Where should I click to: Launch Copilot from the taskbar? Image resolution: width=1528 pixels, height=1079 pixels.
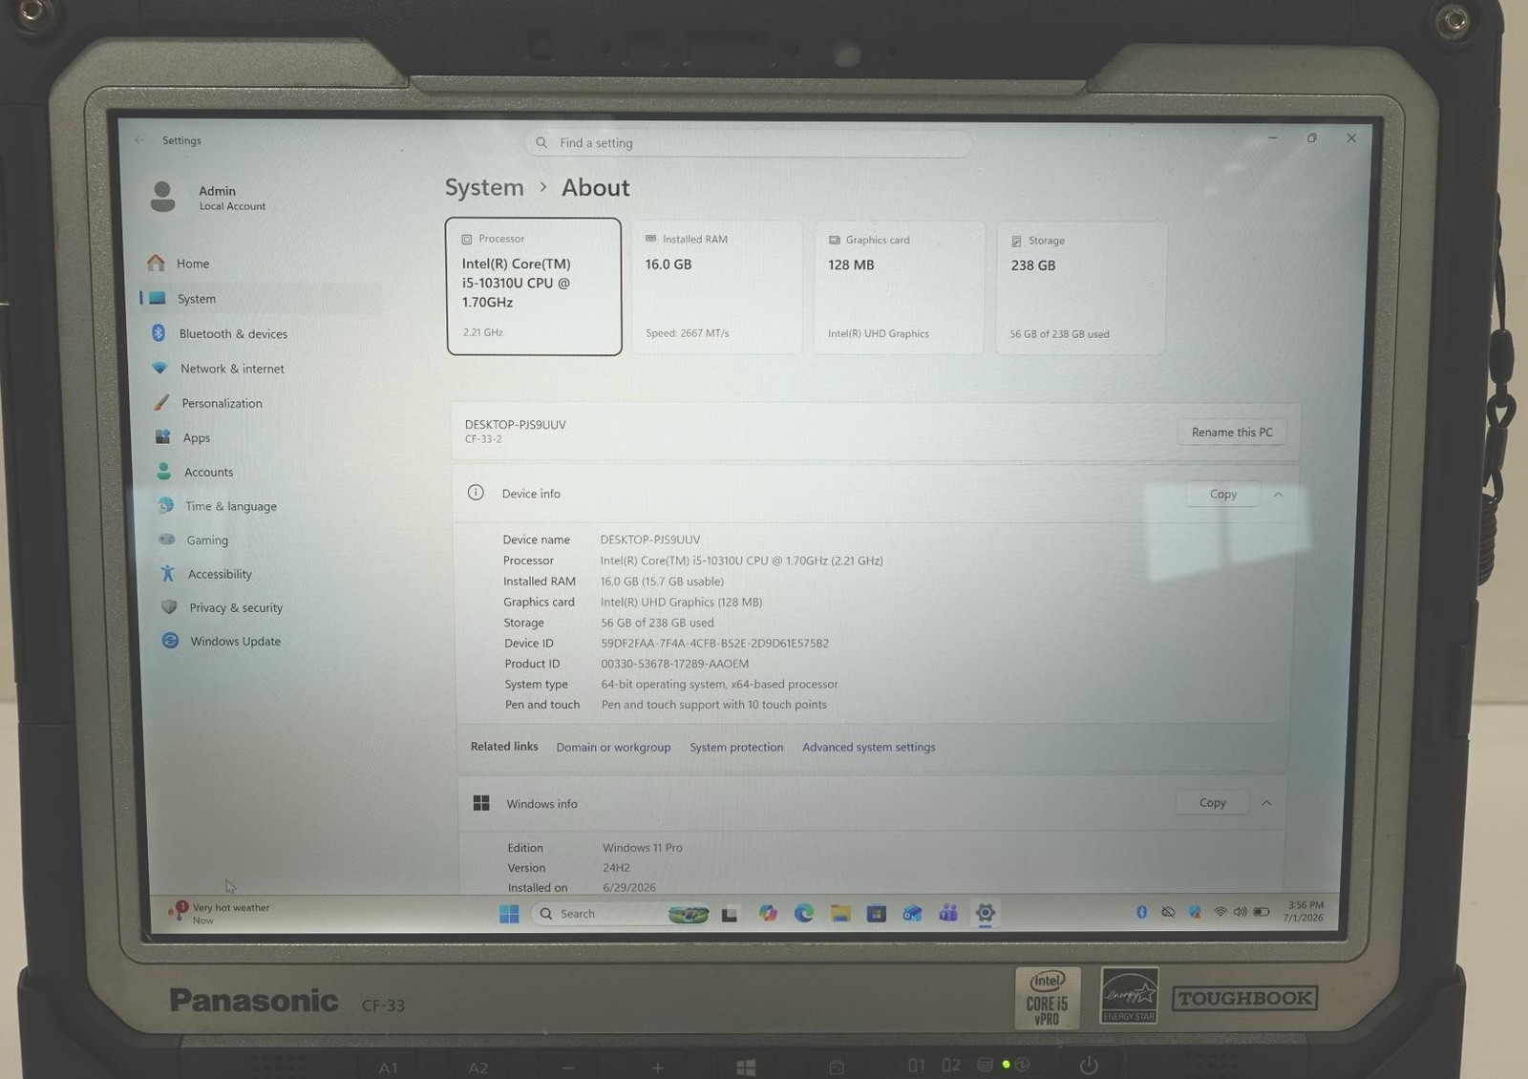pos(768,914)
